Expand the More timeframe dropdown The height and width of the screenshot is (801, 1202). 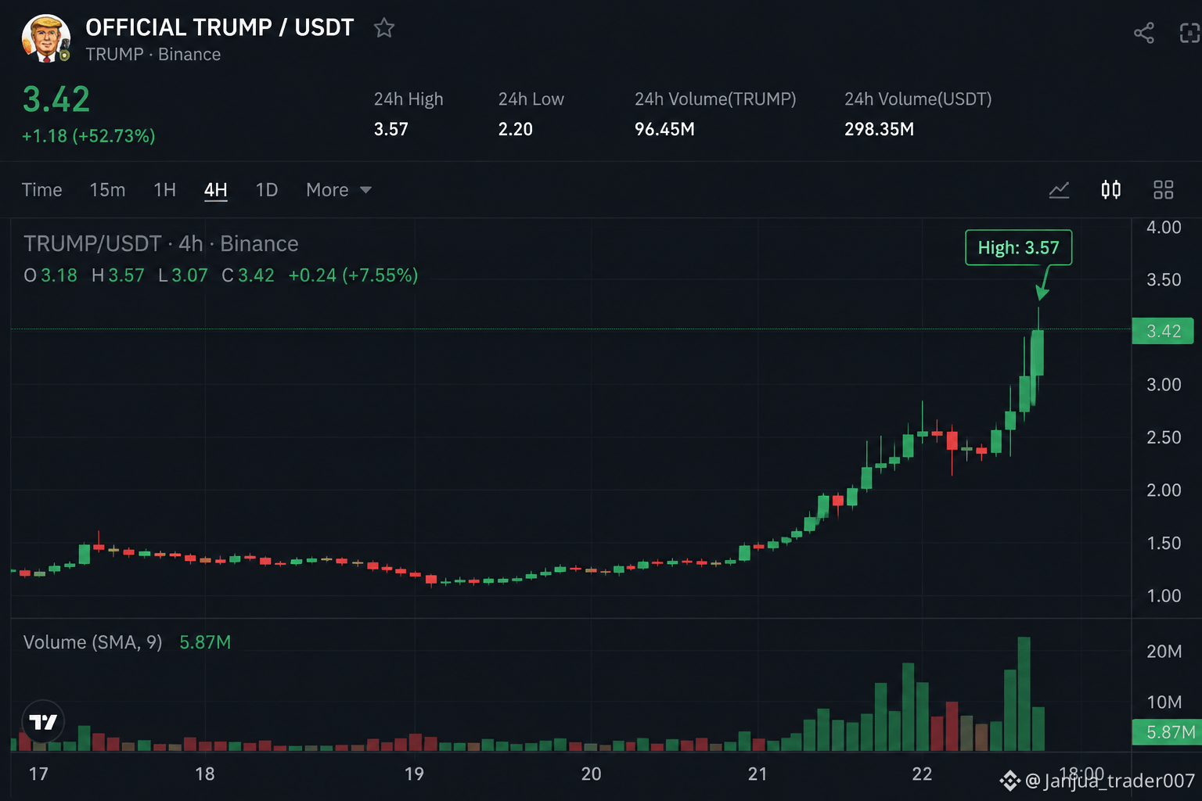(x=339, y=190)
